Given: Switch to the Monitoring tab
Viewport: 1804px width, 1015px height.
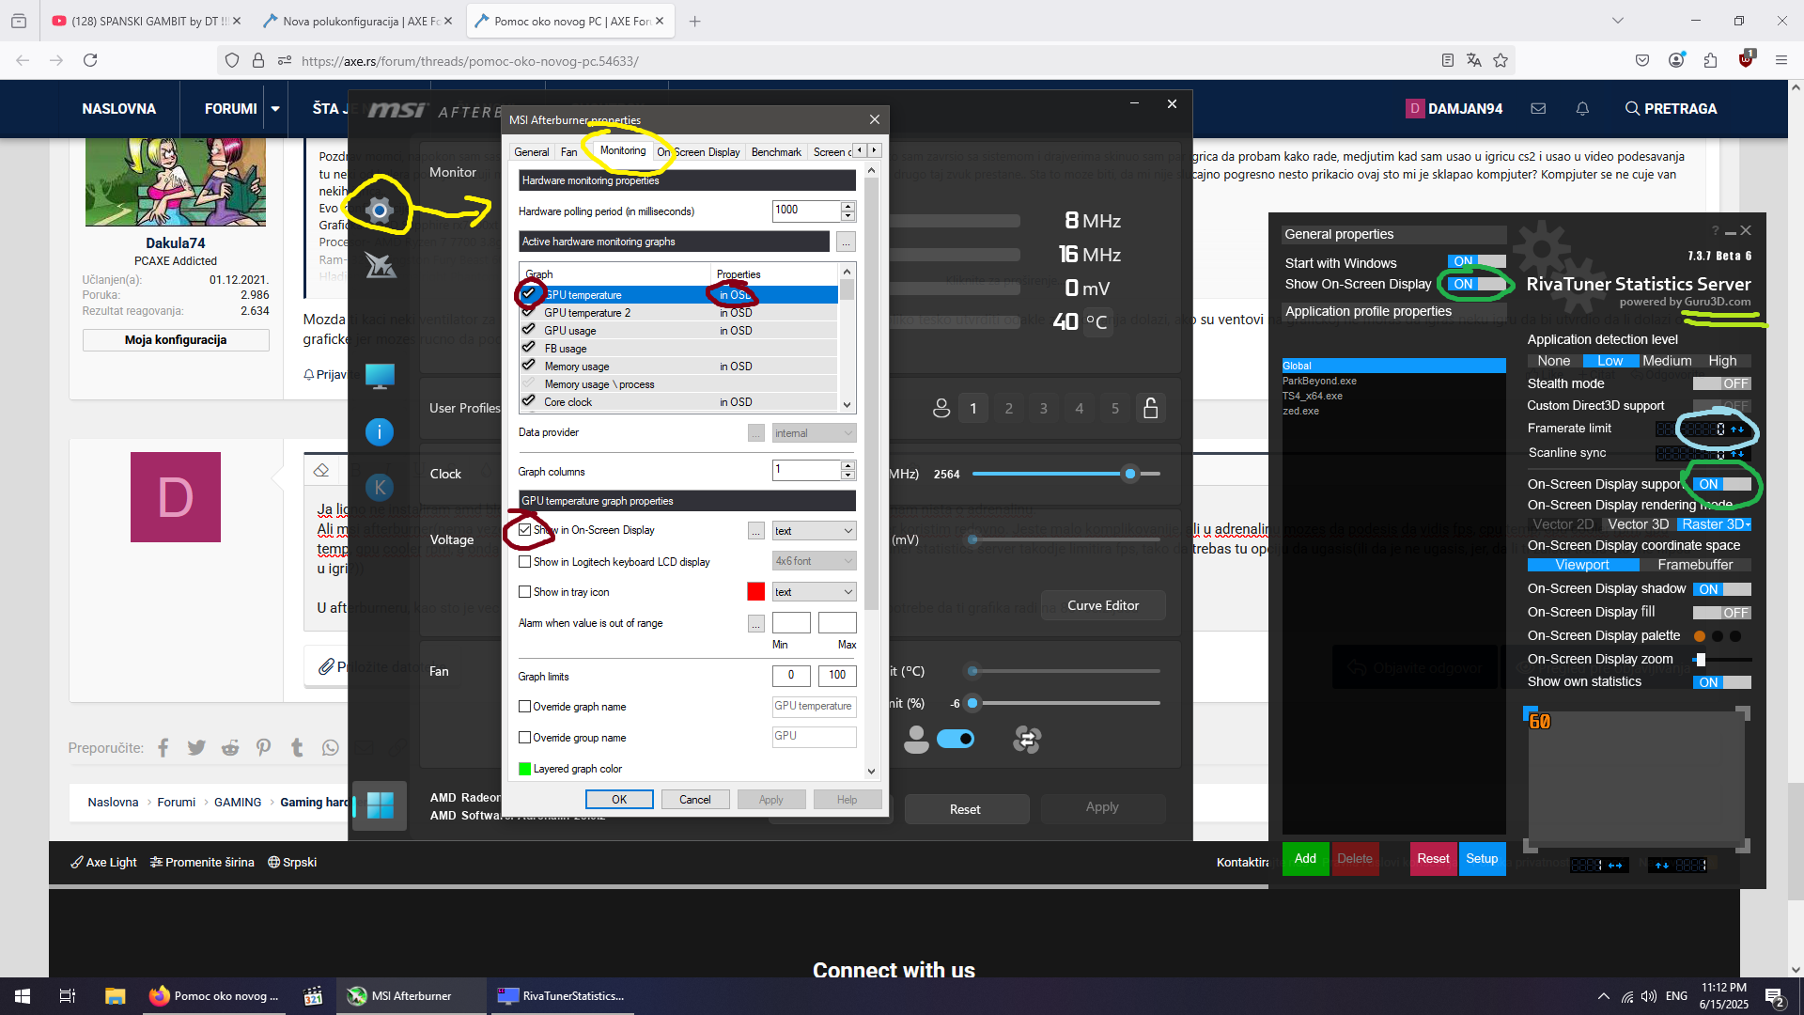Looking at the screenshot, I should (623, 150).
